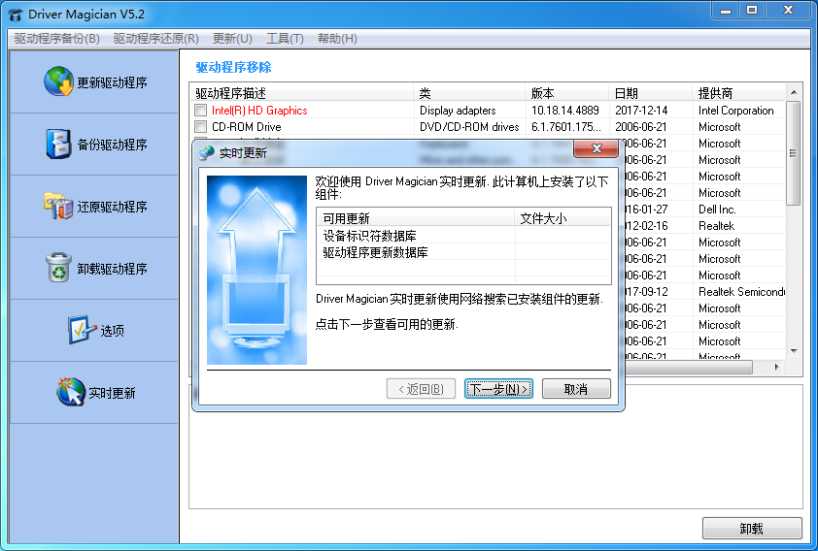Image resolution: width=818 pixels, height=551 pixels.
Task: Click the date 2017-12-14 cell
Action: coord(640,111)
